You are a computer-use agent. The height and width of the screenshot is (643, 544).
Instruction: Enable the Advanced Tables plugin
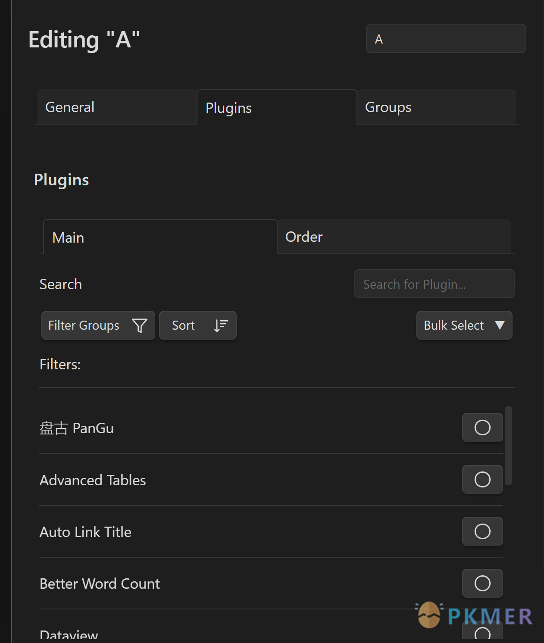pyautogui.click(x=482, y=480)
